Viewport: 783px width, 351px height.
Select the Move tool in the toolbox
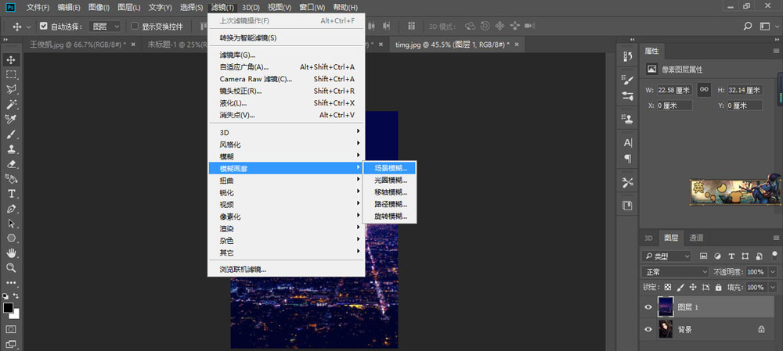(12, 59)
